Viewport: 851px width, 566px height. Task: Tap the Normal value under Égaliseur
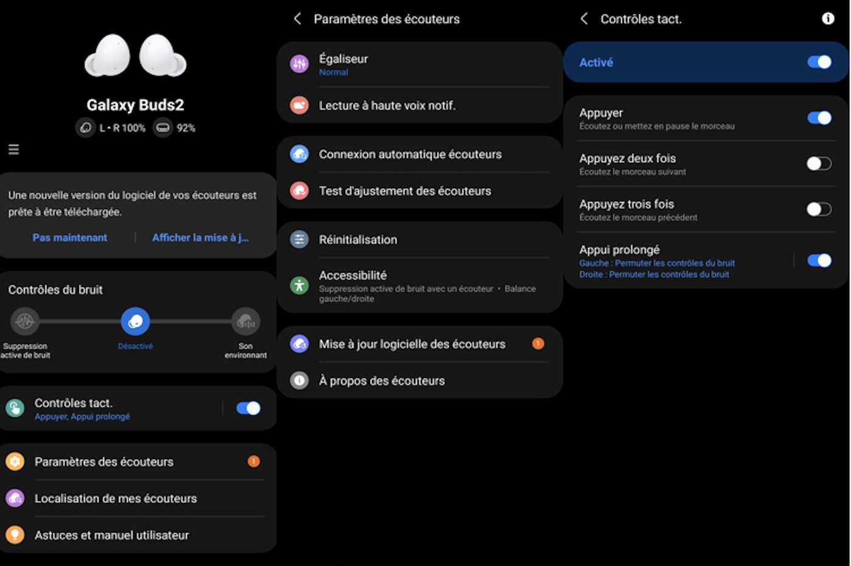[334, 72]
